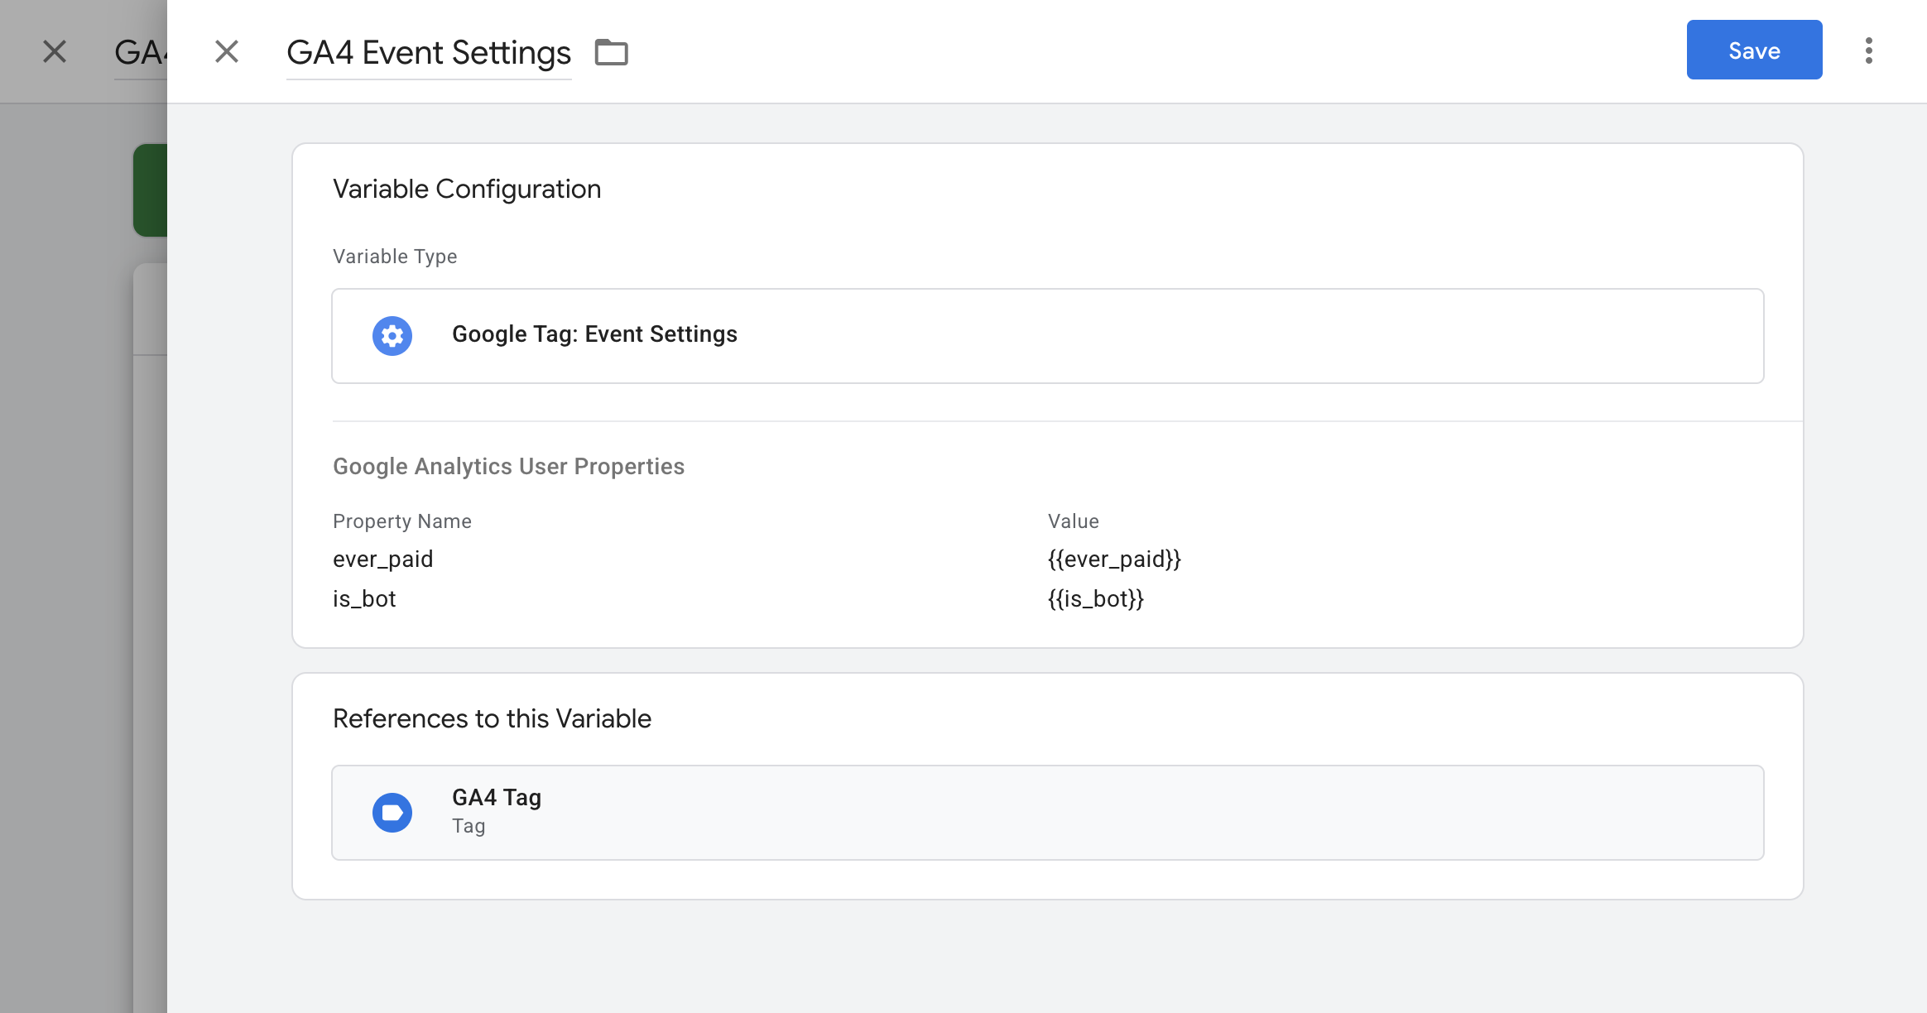Click the {{ever_paid}} value field
This screenshot has height=1013, width=1927.
tap(1114, 559)
